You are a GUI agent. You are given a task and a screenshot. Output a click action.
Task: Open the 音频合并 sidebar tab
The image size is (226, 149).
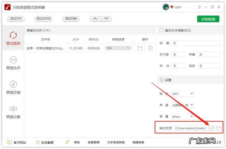13,63
